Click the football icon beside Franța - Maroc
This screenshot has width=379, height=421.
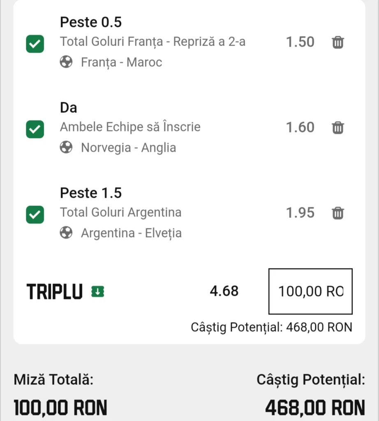pos(66,62)
